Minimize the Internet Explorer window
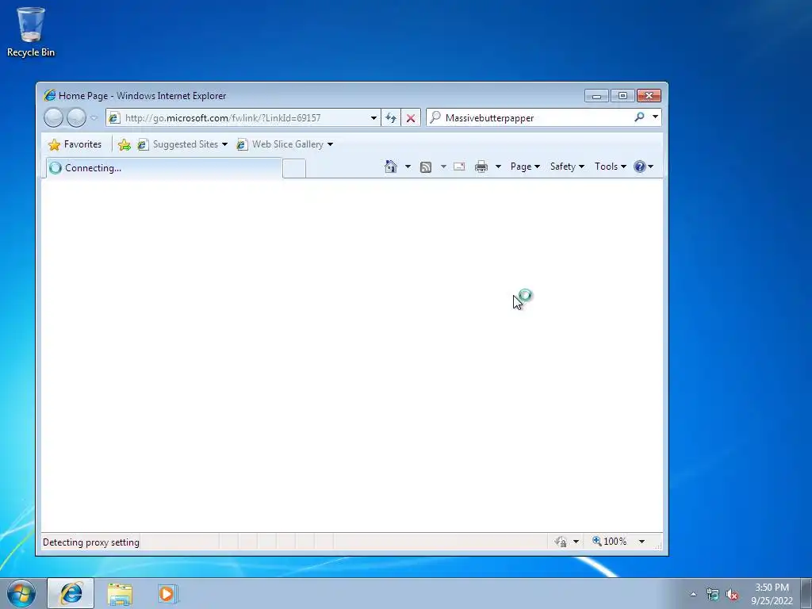 pos(596,96)
